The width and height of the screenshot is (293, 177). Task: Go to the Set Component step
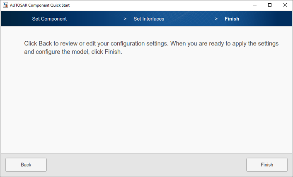click(49, 19)
